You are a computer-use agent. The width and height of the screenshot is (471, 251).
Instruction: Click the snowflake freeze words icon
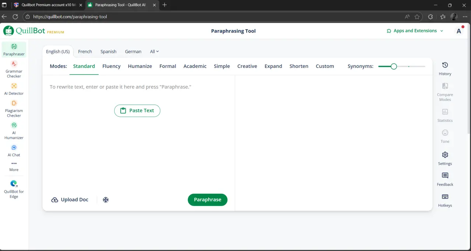click(106, 200)
